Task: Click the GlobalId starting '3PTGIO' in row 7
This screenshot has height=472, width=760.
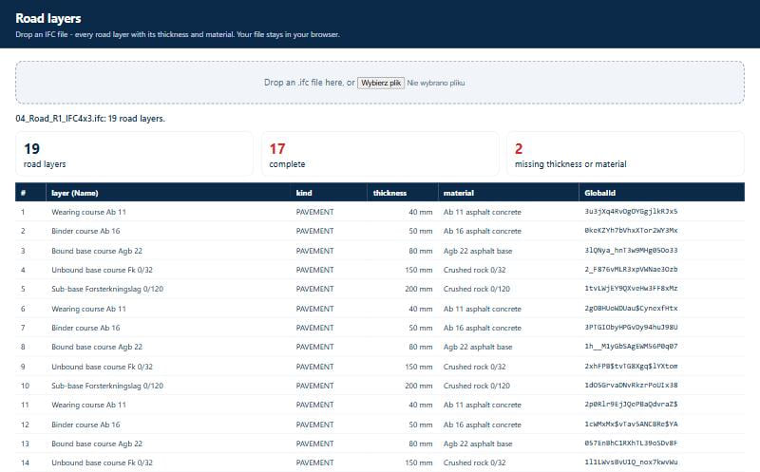Action: point(631,327)
